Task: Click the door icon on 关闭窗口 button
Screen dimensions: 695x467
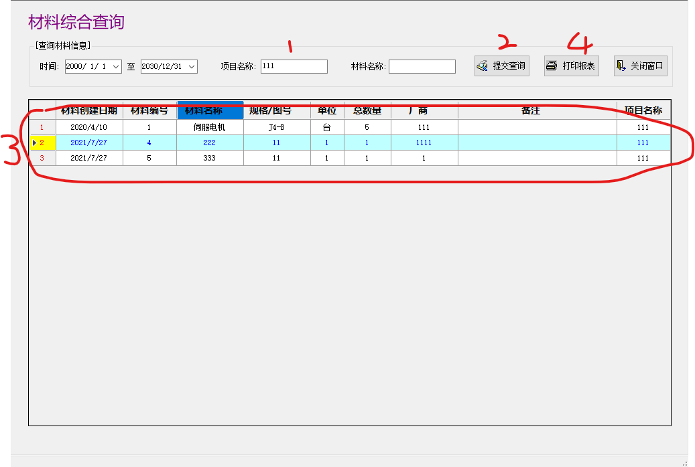Action: (621, 66)
